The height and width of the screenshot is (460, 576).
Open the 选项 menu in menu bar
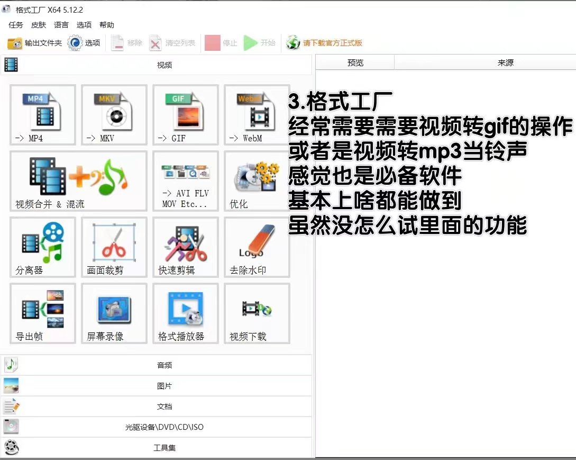pos(84,25)
